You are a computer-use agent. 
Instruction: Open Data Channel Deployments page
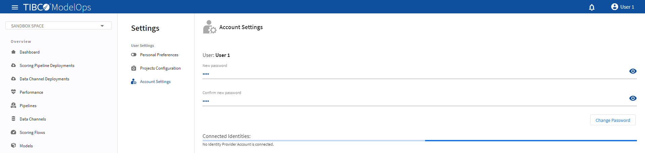pos(44,79)
